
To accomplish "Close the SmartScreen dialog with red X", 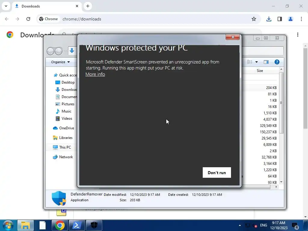I will click(233, 37).
